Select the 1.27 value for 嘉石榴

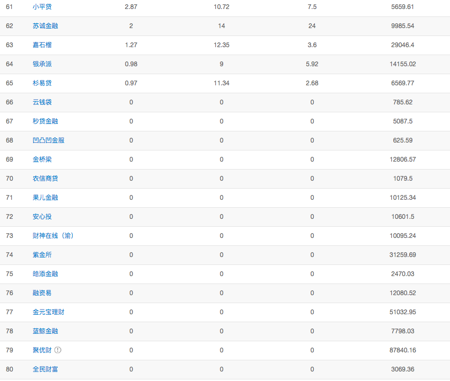click(x=131, y=45)
